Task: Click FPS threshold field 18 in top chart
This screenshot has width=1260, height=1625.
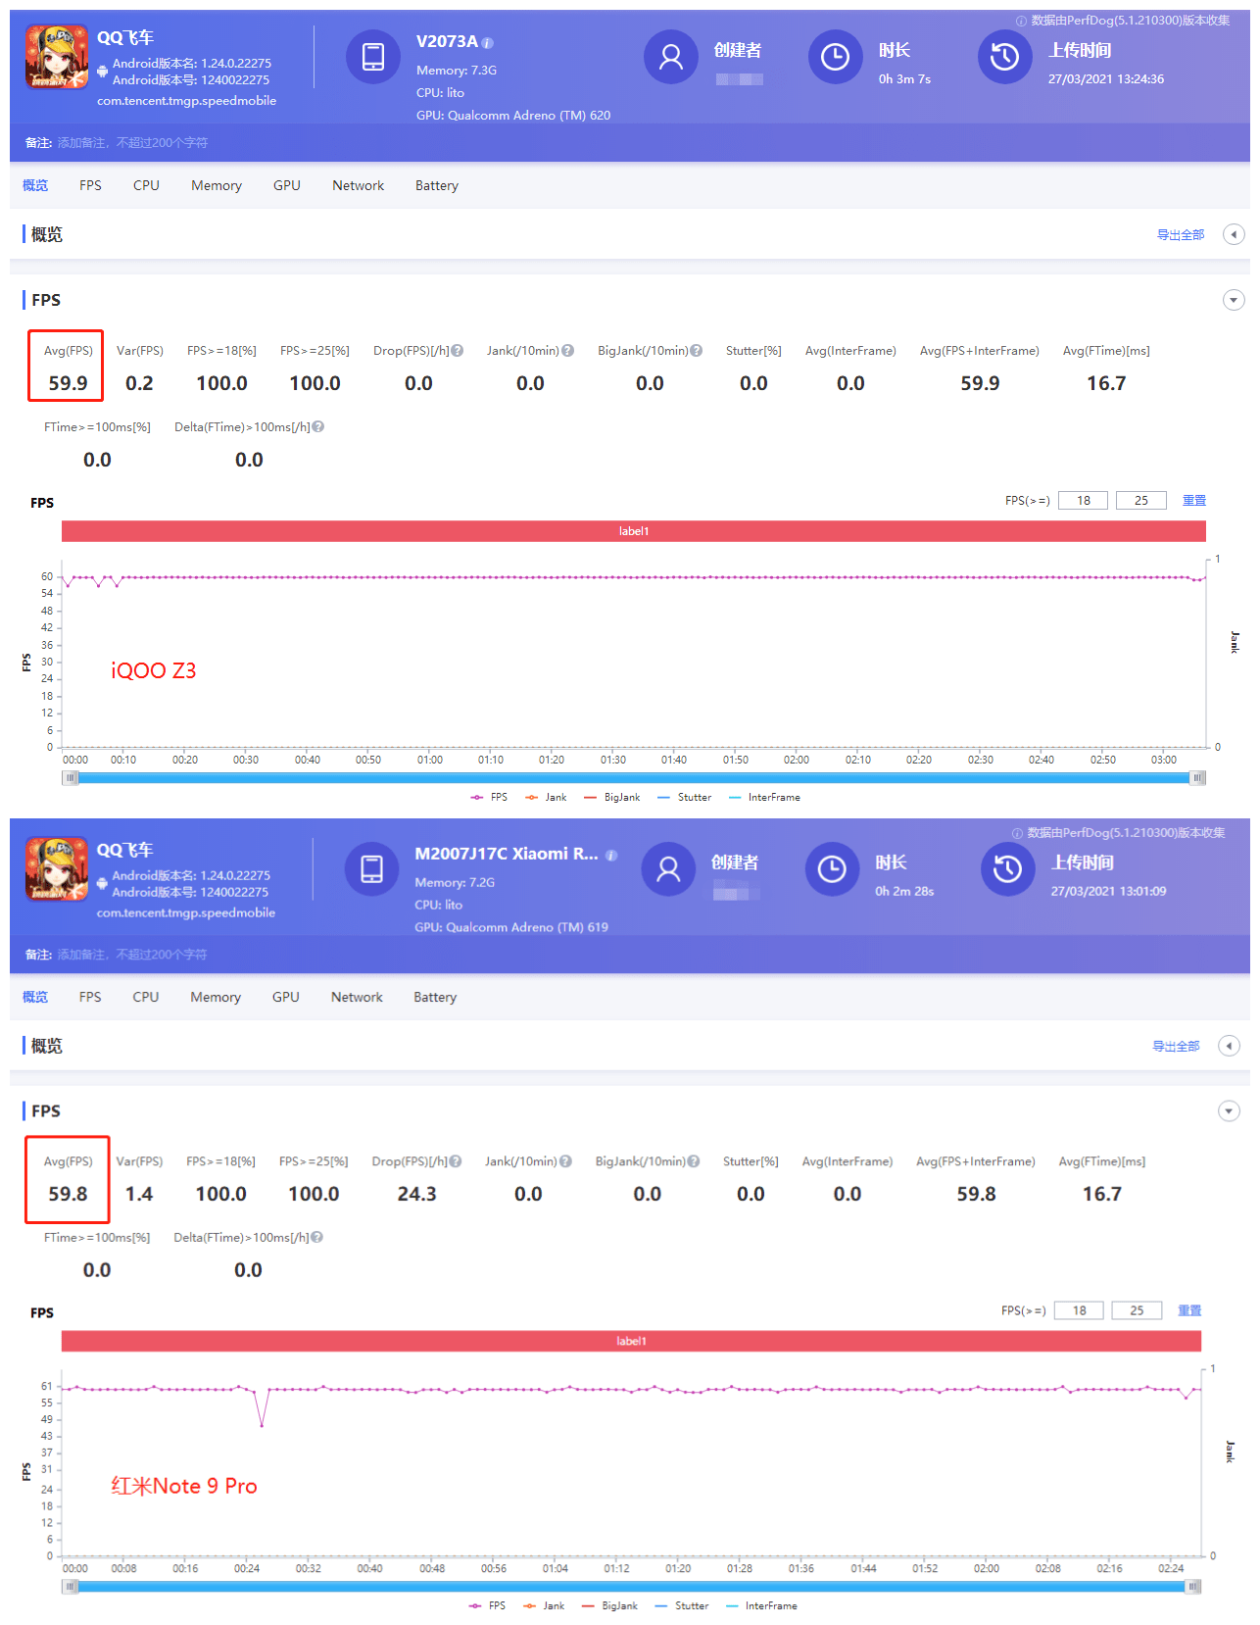Action: pos(1084,501)
